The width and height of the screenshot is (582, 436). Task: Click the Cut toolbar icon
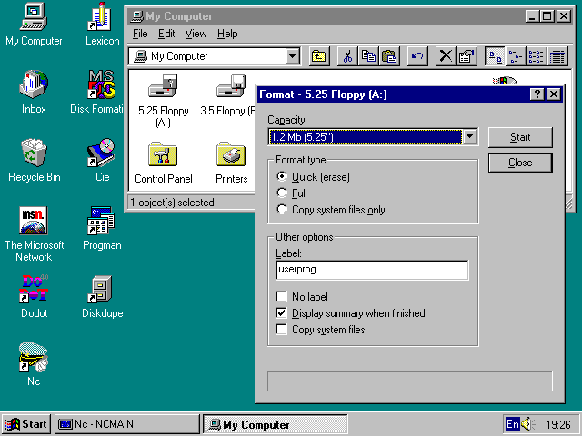point(346,56)
